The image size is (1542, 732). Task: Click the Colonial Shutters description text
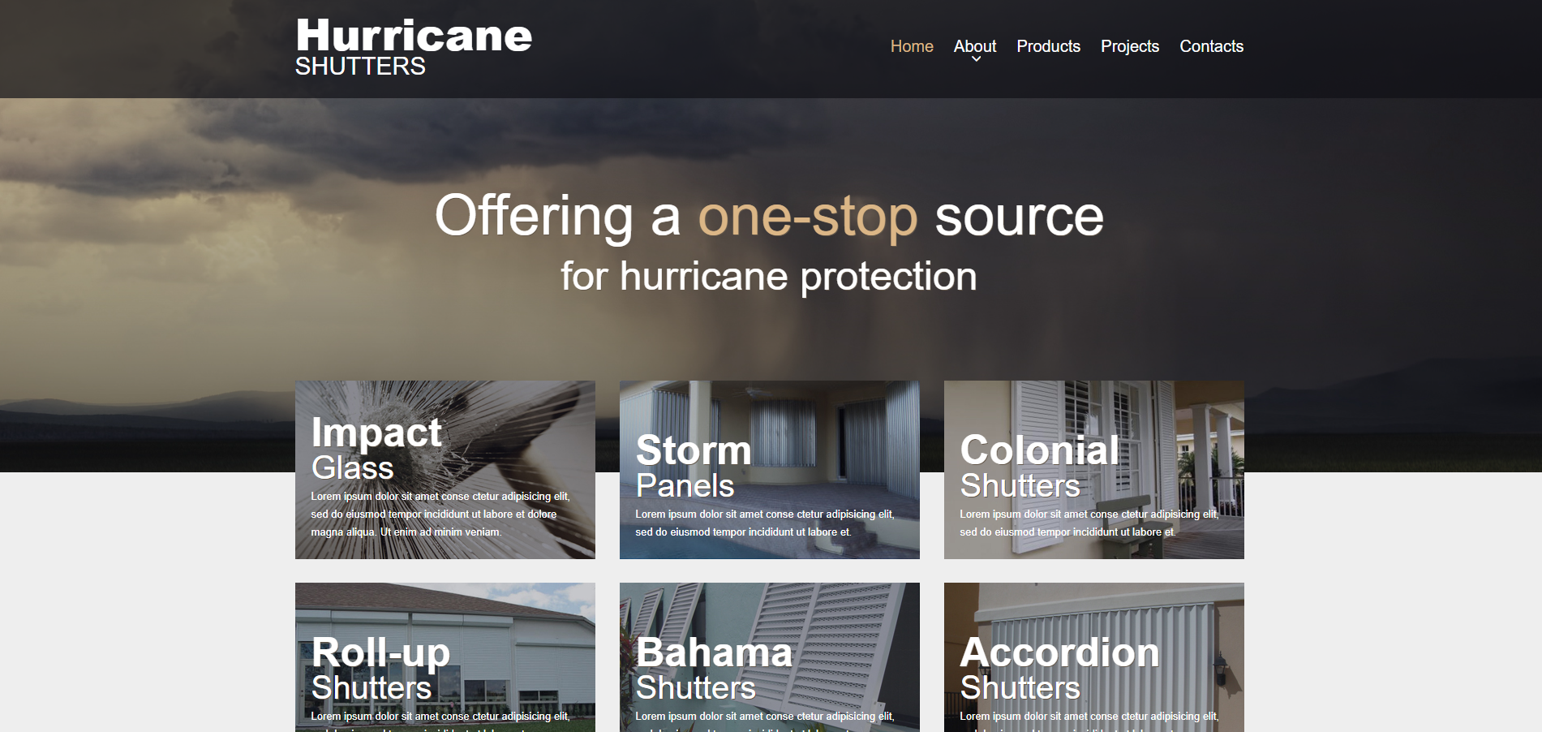pos(1089,523)
